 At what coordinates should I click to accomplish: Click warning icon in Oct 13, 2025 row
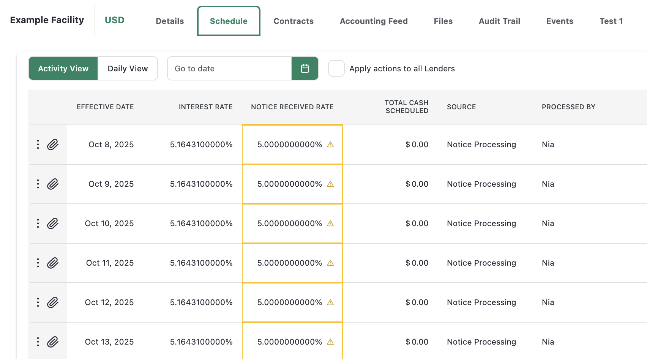(330, 342)
